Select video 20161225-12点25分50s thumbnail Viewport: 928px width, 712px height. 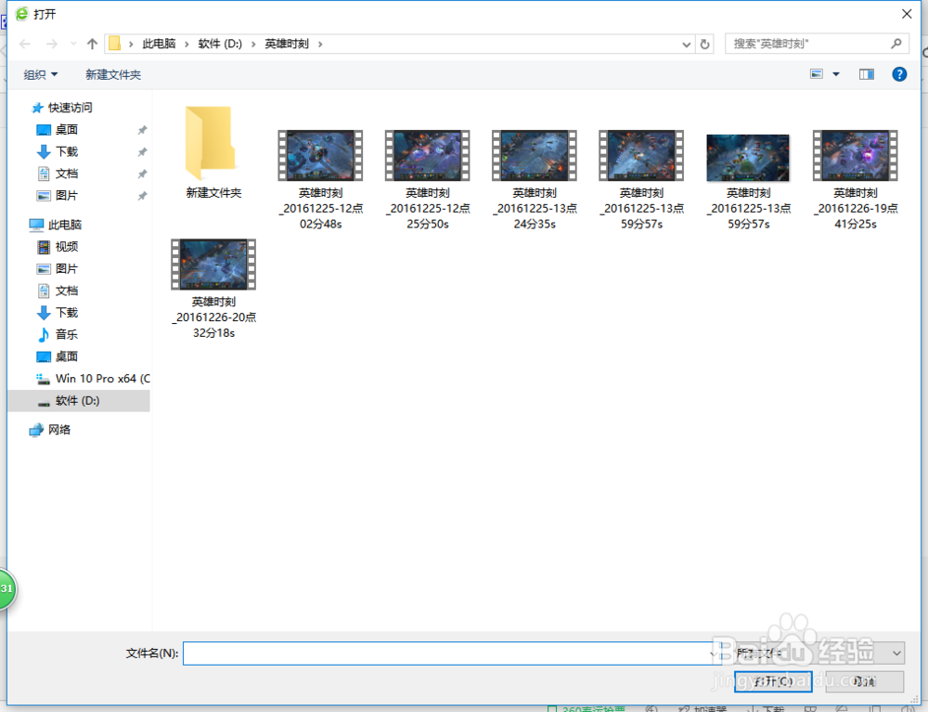tap(427, 156)
